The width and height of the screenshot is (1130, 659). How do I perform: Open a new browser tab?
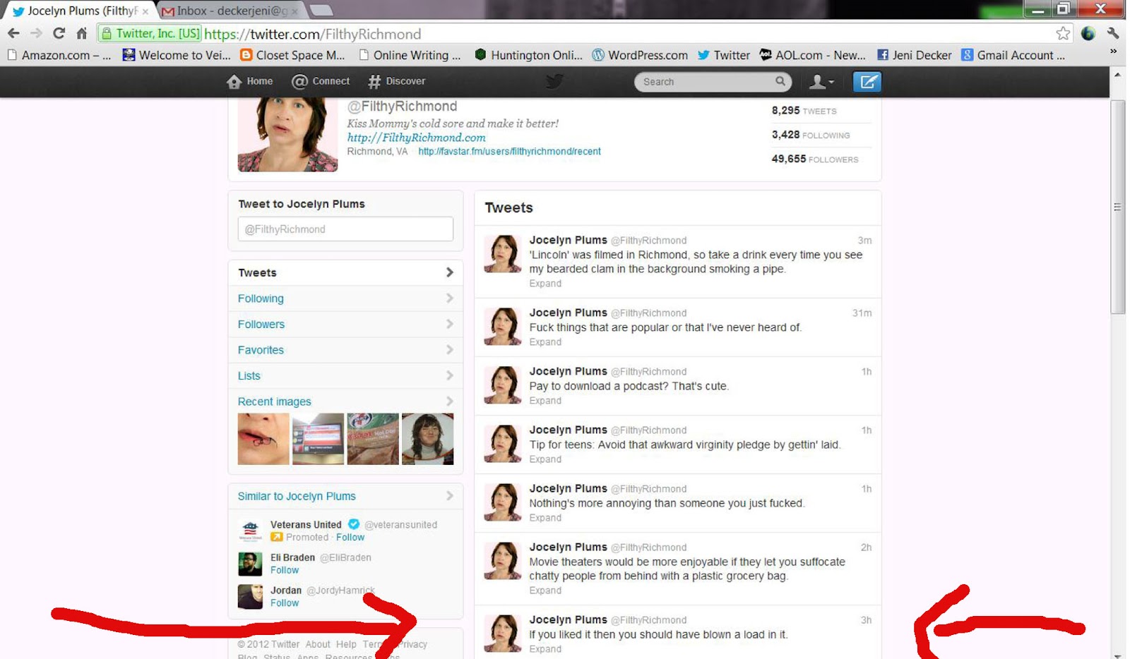point(321,11)
